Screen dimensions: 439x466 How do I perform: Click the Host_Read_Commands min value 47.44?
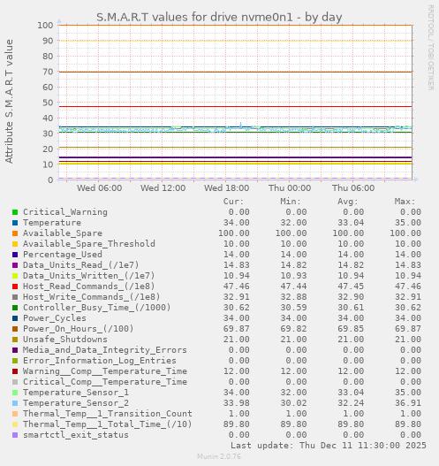[293, 286]
